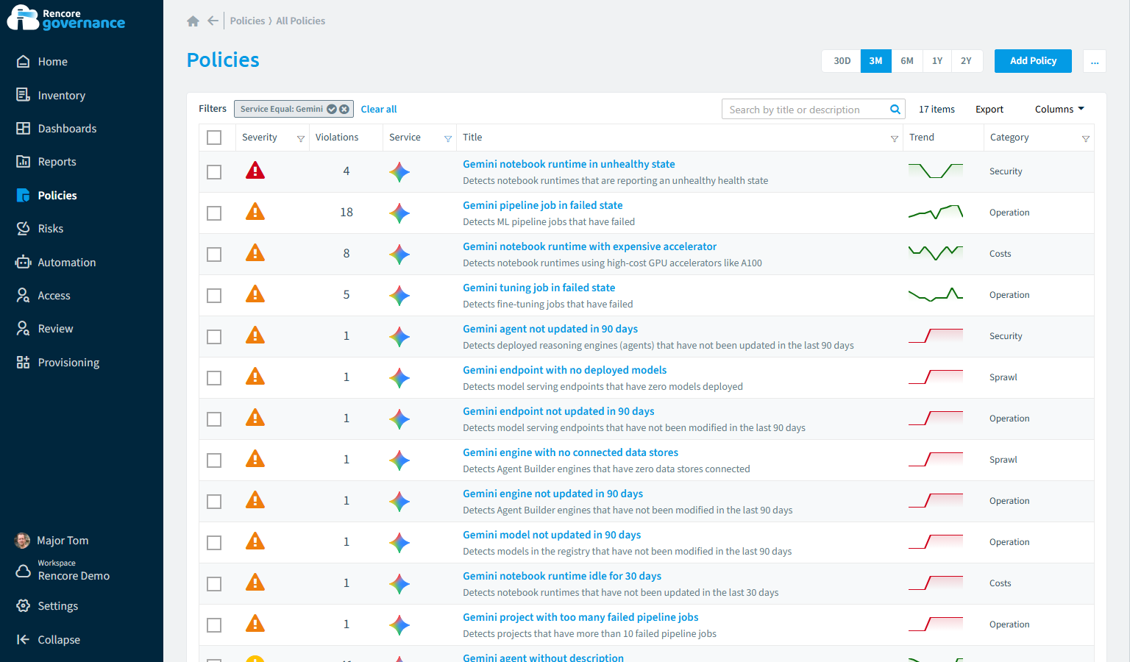Select the 3M time range
1130x662 pixels.
pyautogui.click(x=875, y=61)
